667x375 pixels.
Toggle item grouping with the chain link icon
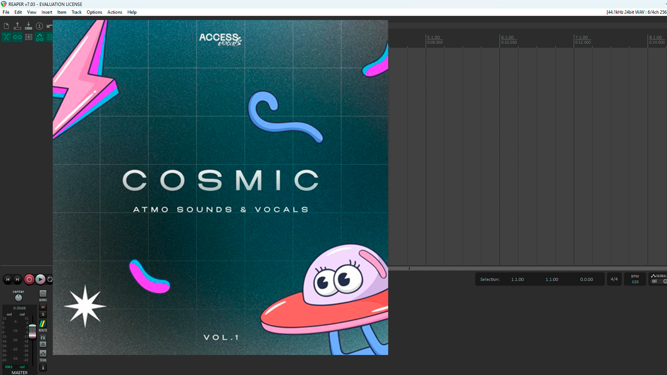(18, 37)
